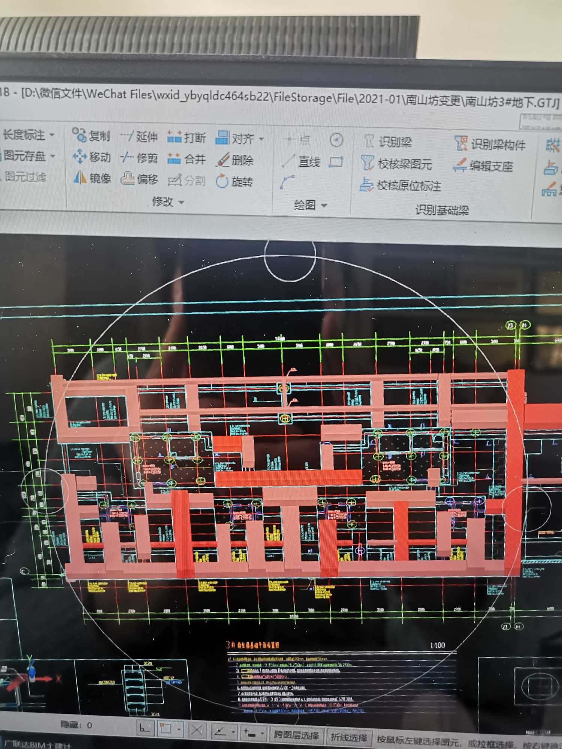The width and height of the screenshot is (562, 749).
Task: Click 编辑支座 (Edit Support)
Action: pos(483,166)
